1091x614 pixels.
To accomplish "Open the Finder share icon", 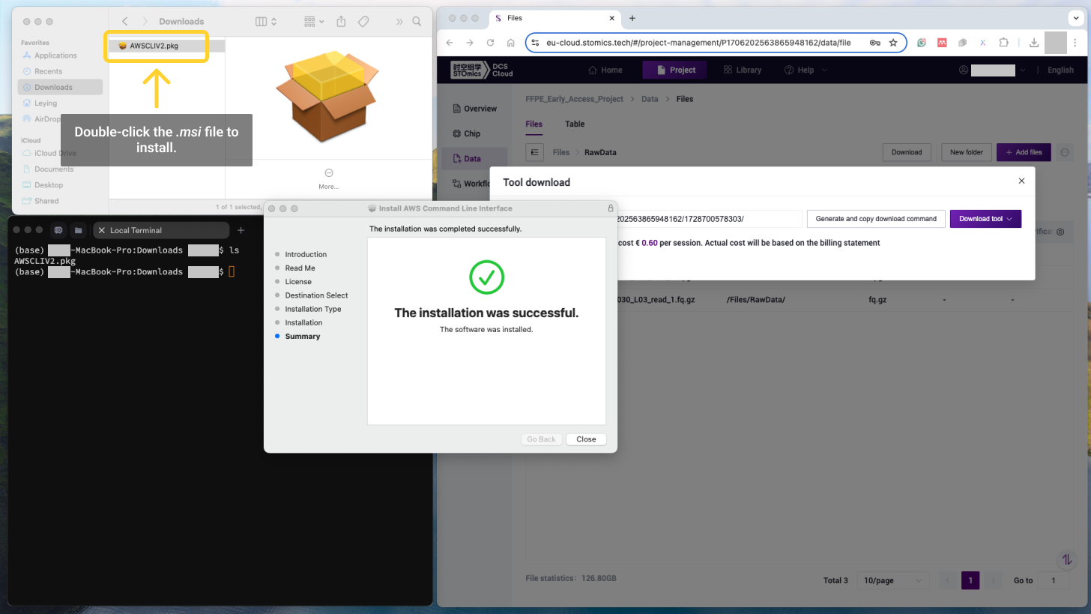I will (x=341, y=22).
